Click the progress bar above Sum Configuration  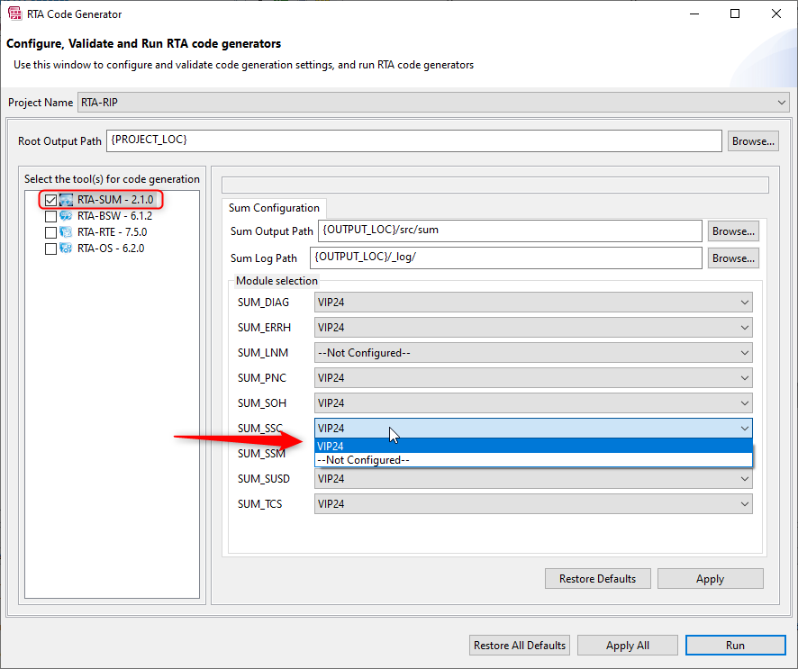coord(495,185)
